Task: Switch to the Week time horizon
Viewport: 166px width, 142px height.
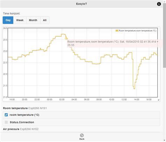Action: tap(20, 20)
